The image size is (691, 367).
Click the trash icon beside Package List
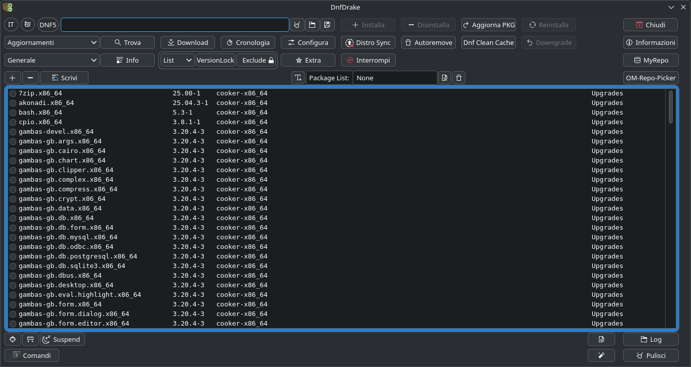(x=458, y=78)
